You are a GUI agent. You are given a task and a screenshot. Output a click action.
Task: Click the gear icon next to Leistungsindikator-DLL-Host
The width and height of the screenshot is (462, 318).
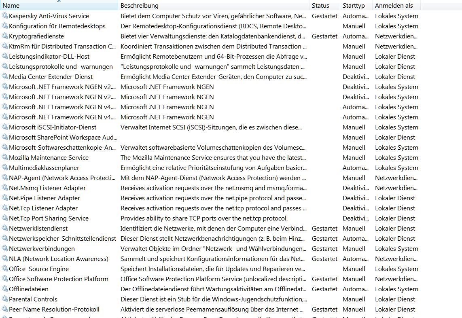coord(5,56)
